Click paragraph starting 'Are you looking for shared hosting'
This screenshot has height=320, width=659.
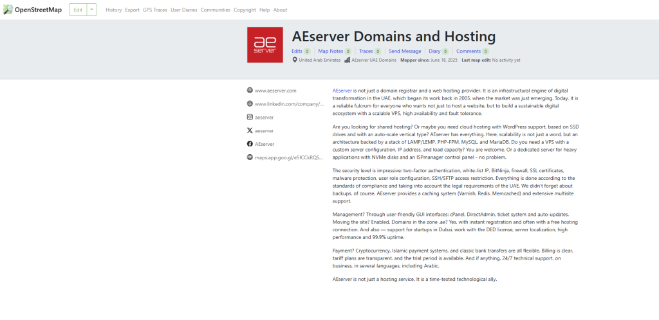point(456,142)
